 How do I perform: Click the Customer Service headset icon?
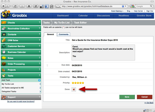(4, 46)
